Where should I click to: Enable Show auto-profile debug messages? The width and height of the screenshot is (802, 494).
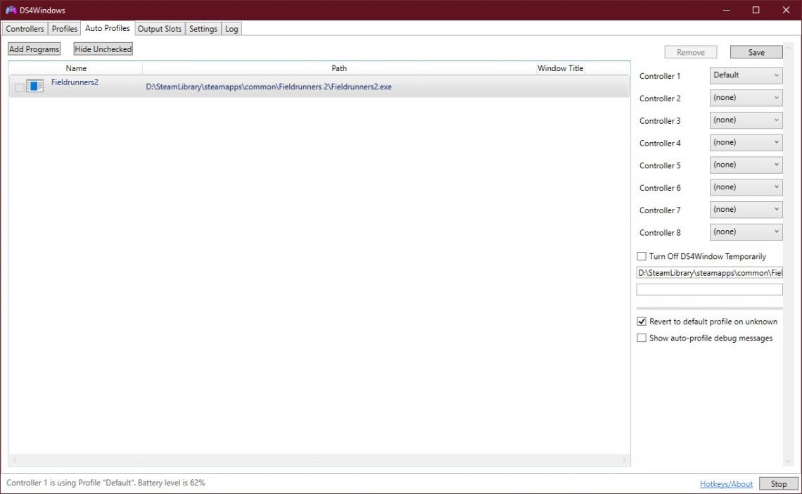tap(641, 338)
